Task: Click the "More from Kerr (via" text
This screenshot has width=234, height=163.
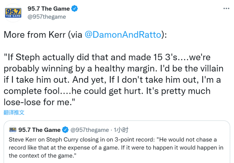Action: coord(43,35)
